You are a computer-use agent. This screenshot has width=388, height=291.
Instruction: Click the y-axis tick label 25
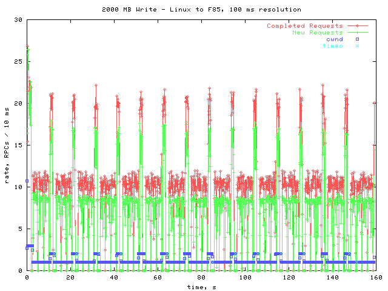pos(18,62)
